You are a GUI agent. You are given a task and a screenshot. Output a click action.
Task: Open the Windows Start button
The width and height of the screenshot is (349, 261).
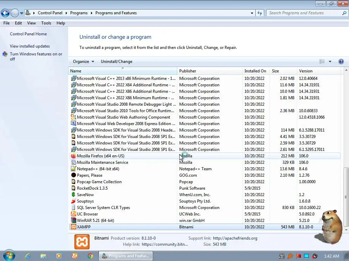[9, 256]
